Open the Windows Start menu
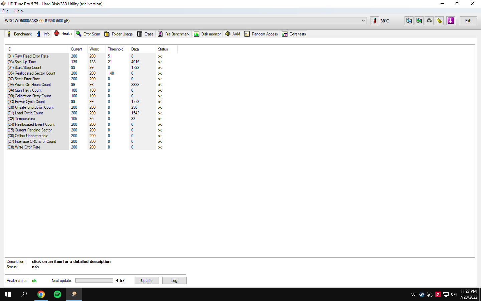Image resolution: width=481 pixels, height=301 pixels. [x=8, y=294]
